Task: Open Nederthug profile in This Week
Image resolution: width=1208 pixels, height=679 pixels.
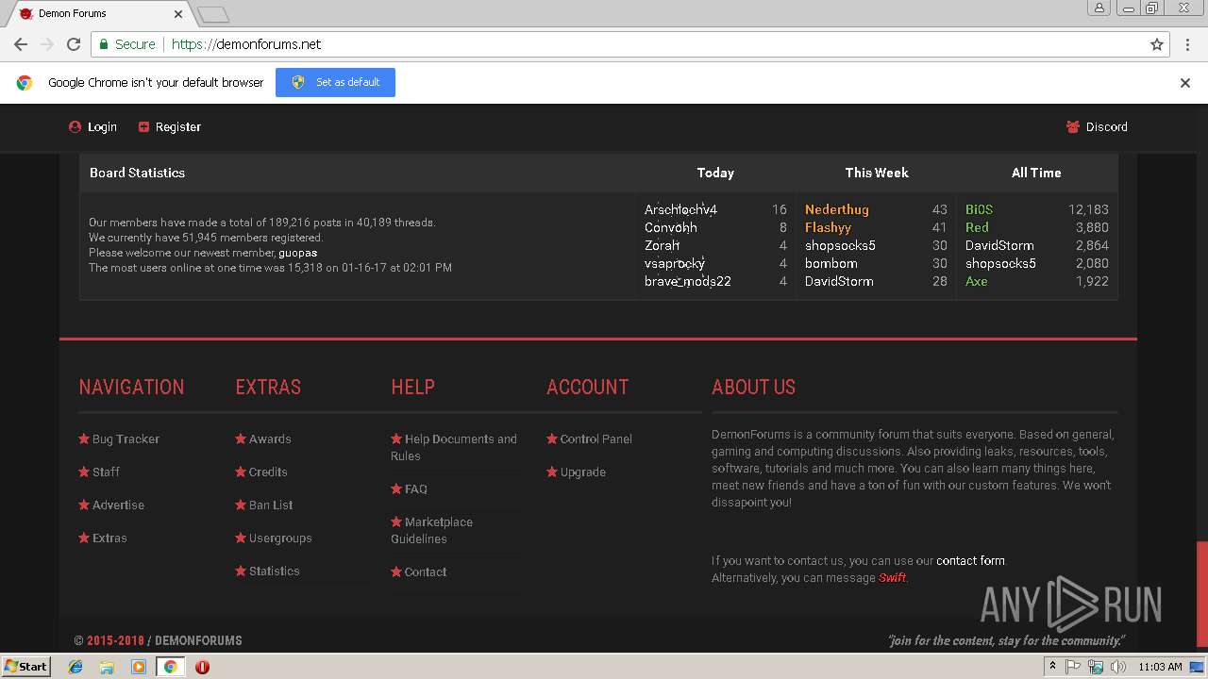Action: (x=837, y=209)
